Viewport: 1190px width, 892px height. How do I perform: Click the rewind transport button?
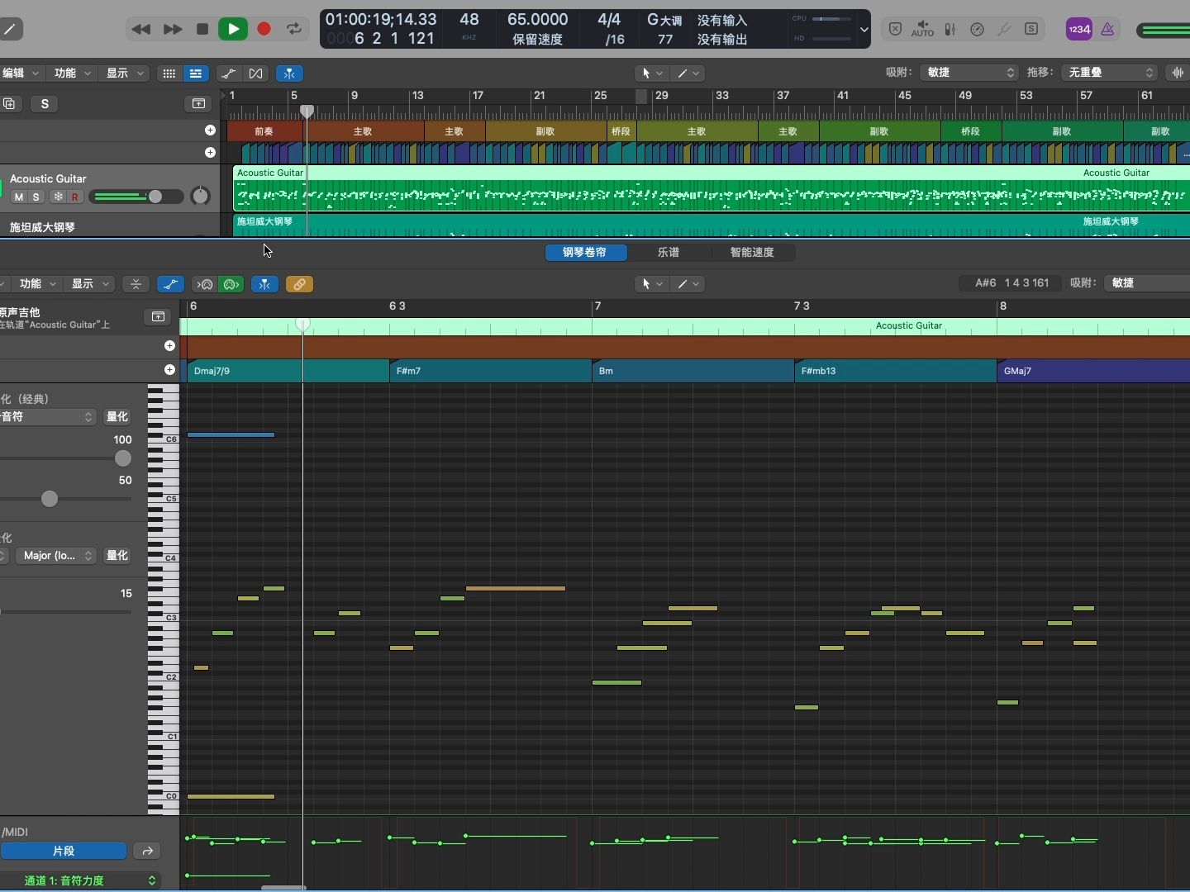(140, 29)
